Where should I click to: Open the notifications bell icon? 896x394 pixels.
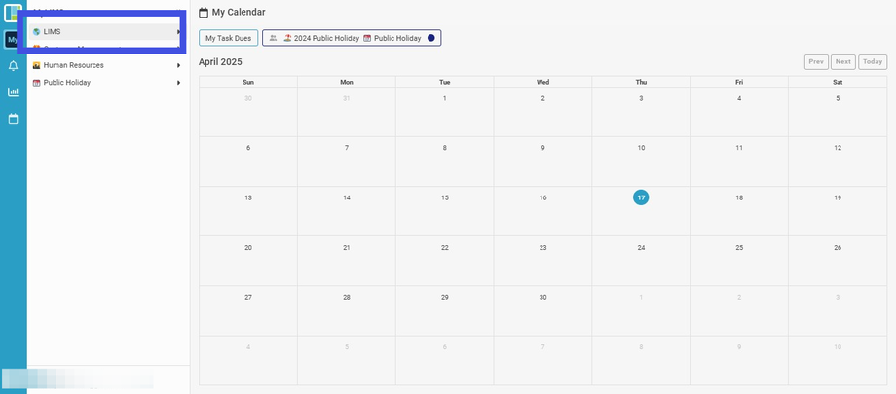coord(14,66)
